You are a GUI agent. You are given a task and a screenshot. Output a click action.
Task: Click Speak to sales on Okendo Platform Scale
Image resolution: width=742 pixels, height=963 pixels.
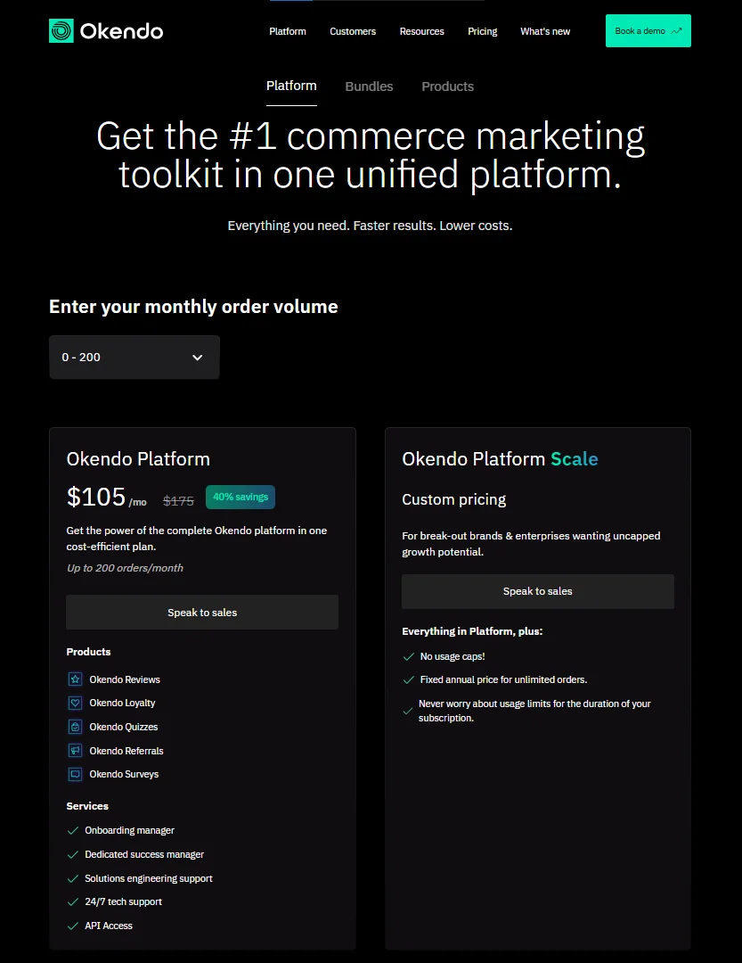click(x=537, y=591)
